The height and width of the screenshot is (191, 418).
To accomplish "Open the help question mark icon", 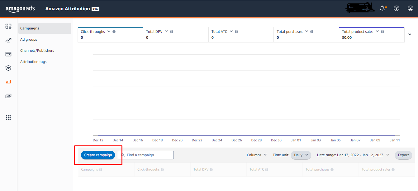I will pos(397,9).
